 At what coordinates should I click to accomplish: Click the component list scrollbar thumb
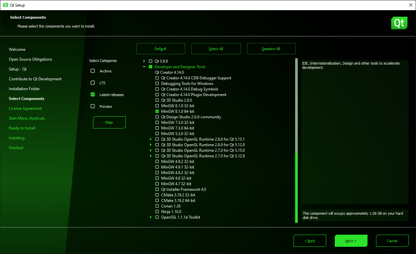coord(296,188)
